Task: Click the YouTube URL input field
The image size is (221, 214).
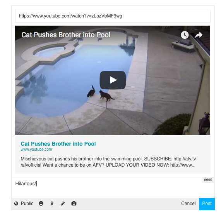Action: tap(113, 16)
